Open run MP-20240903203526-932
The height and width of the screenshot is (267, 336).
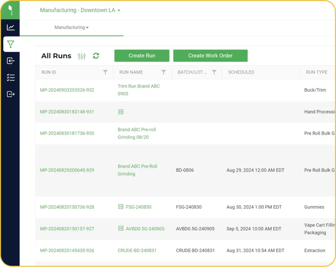67,90
